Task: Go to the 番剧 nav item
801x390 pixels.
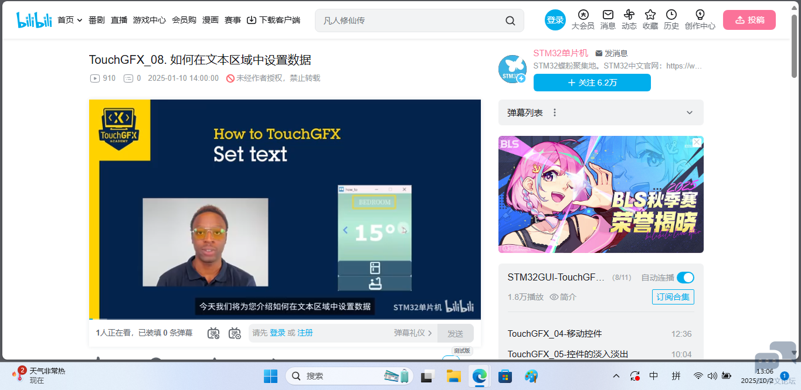Action: [x=97, y=20]
